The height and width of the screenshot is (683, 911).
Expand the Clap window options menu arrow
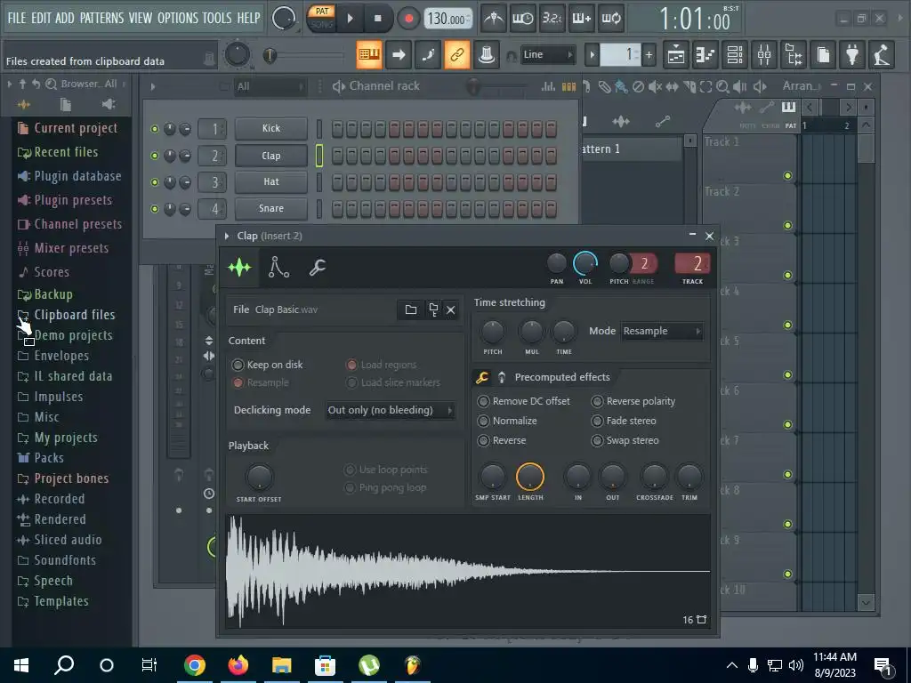tap(227, 236)
